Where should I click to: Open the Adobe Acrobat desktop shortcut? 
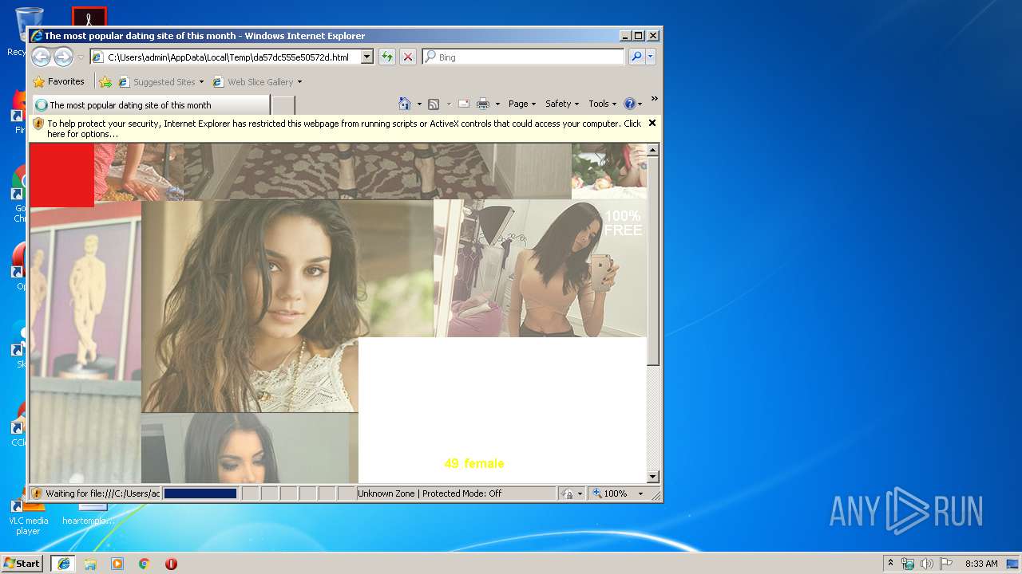coord(89,16)
